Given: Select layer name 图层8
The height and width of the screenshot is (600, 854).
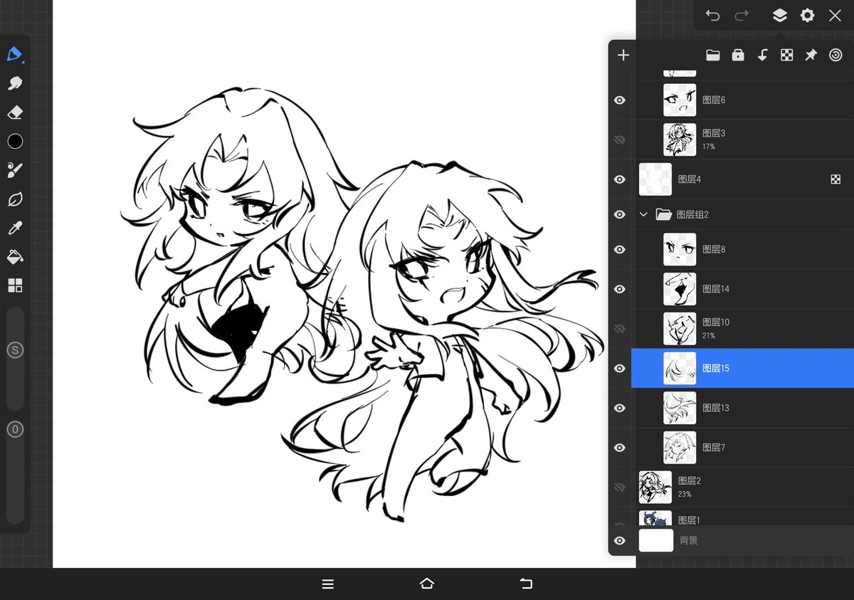Looking at the screenshot, I should 714,249.
